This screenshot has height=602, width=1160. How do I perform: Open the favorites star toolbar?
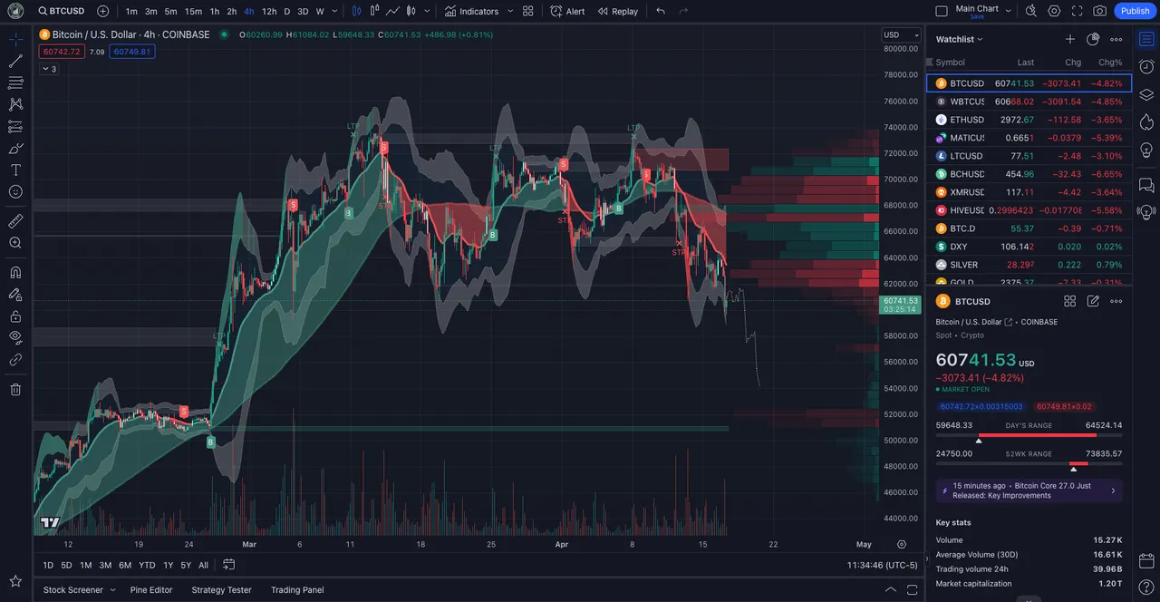pos(15,581)
